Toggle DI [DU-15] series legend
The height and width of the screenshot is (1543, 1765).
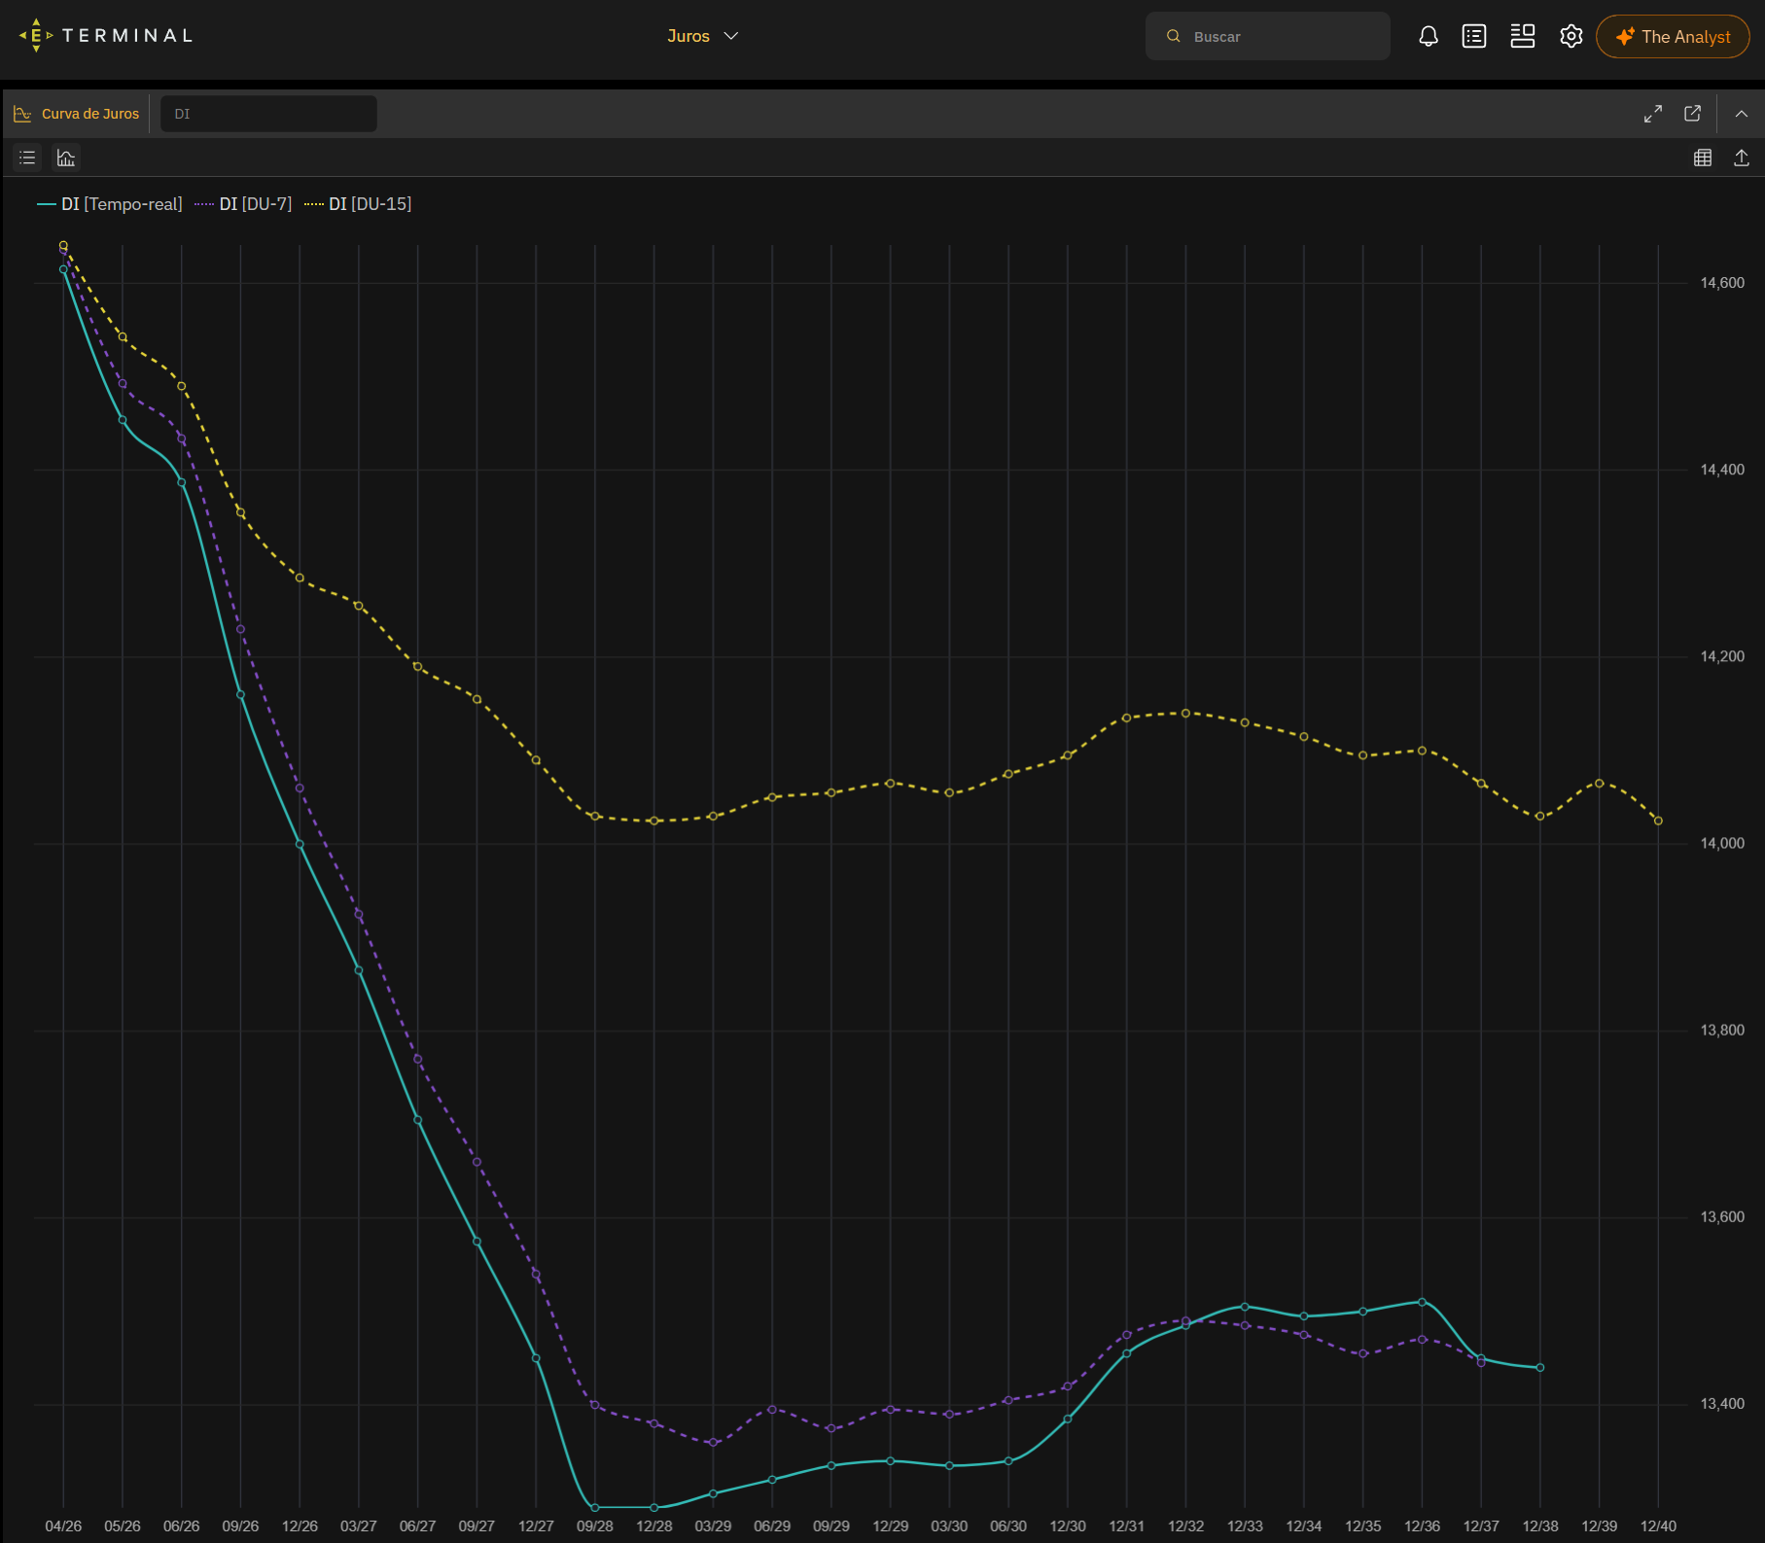point(358,204)
